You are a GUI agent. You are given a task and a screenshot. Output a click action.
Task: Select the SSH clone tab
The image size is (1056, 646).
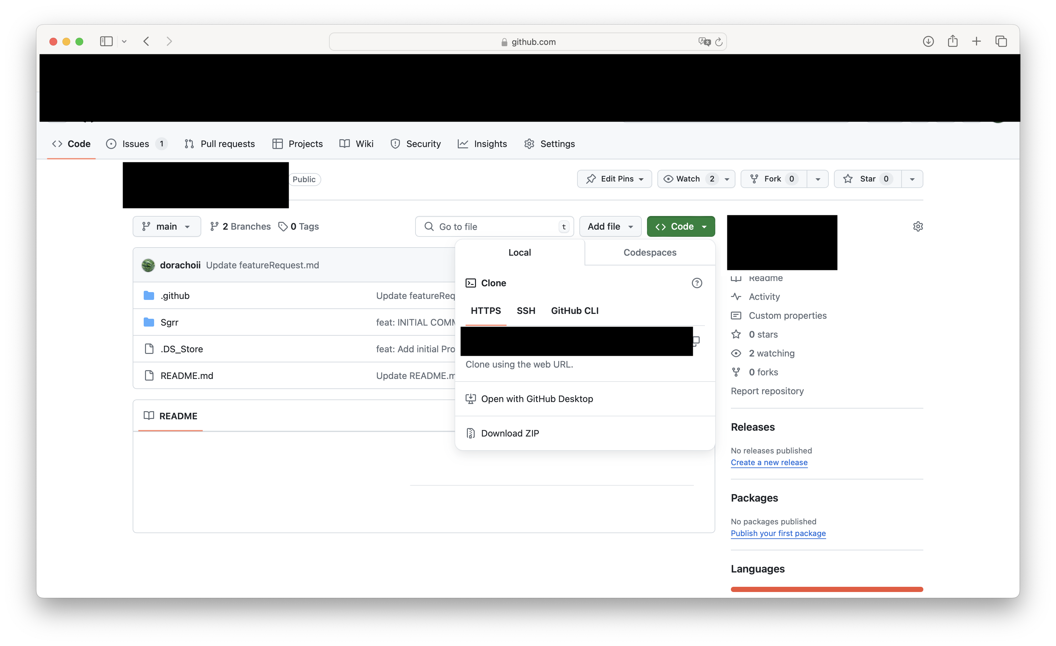point(526,311)
